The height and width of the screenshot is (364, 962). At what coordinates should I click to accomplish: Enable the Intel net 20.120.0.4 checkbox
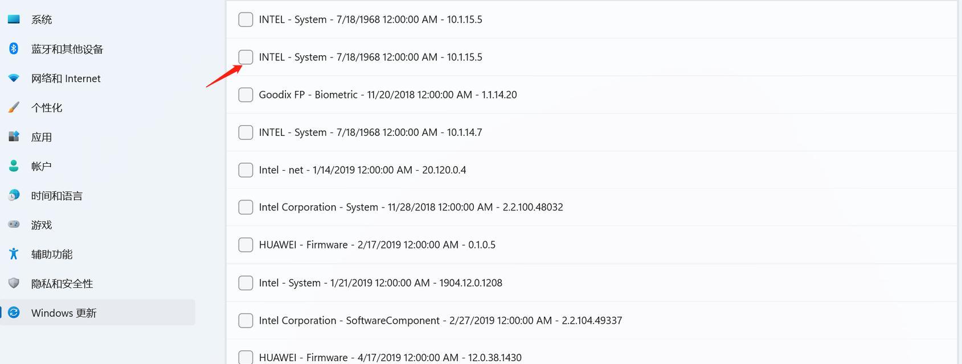pos(245,169)
